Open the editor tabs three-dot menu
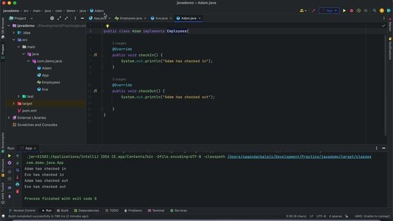 [x=384, y=18]
